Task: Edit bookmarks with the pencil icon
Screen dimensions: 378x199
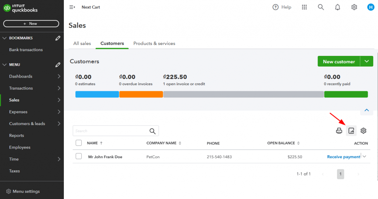Action: coord(58,38)
